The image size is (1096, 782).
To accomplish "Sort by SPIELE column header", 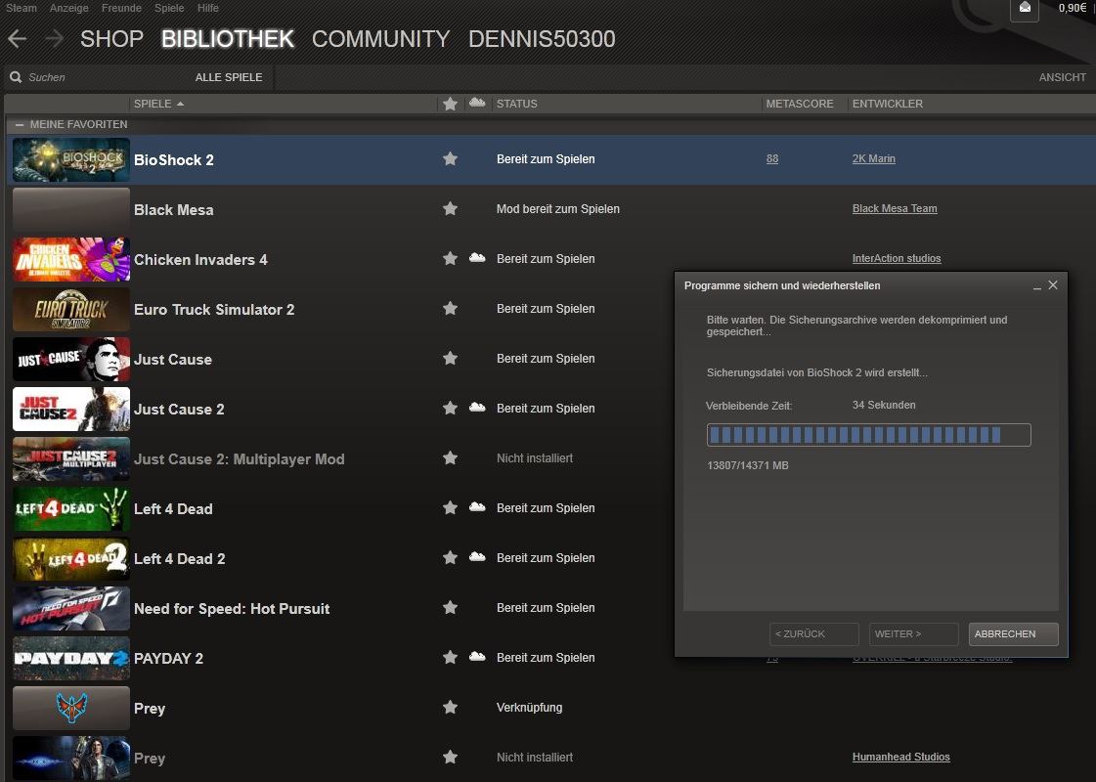I will click(x=158, y=104).
